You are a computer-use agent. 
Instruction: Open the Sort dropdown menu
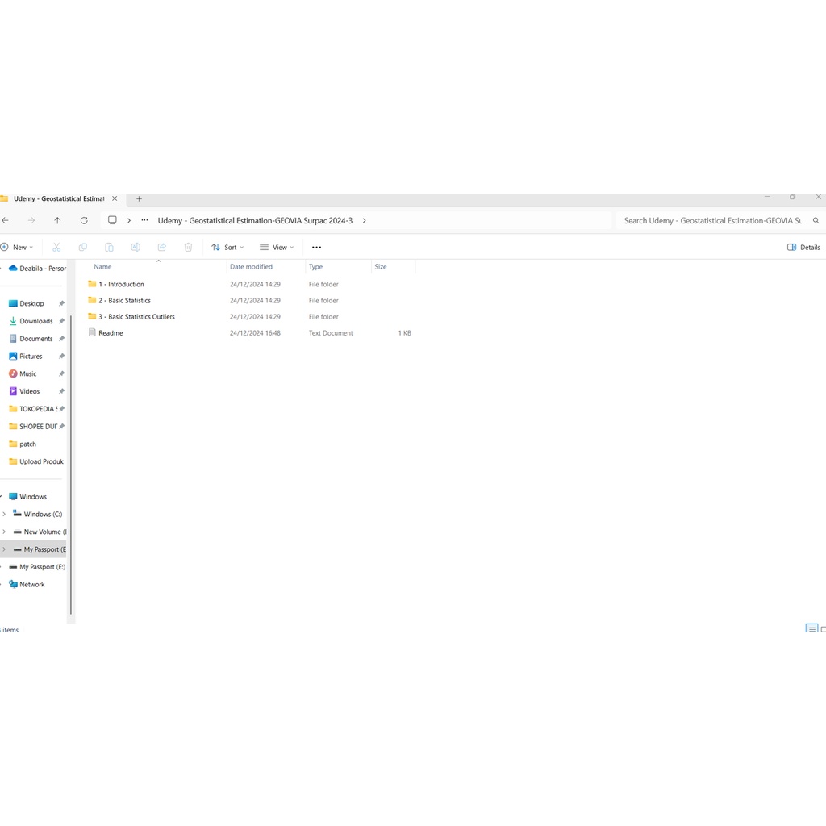click(x=227, y=248)
